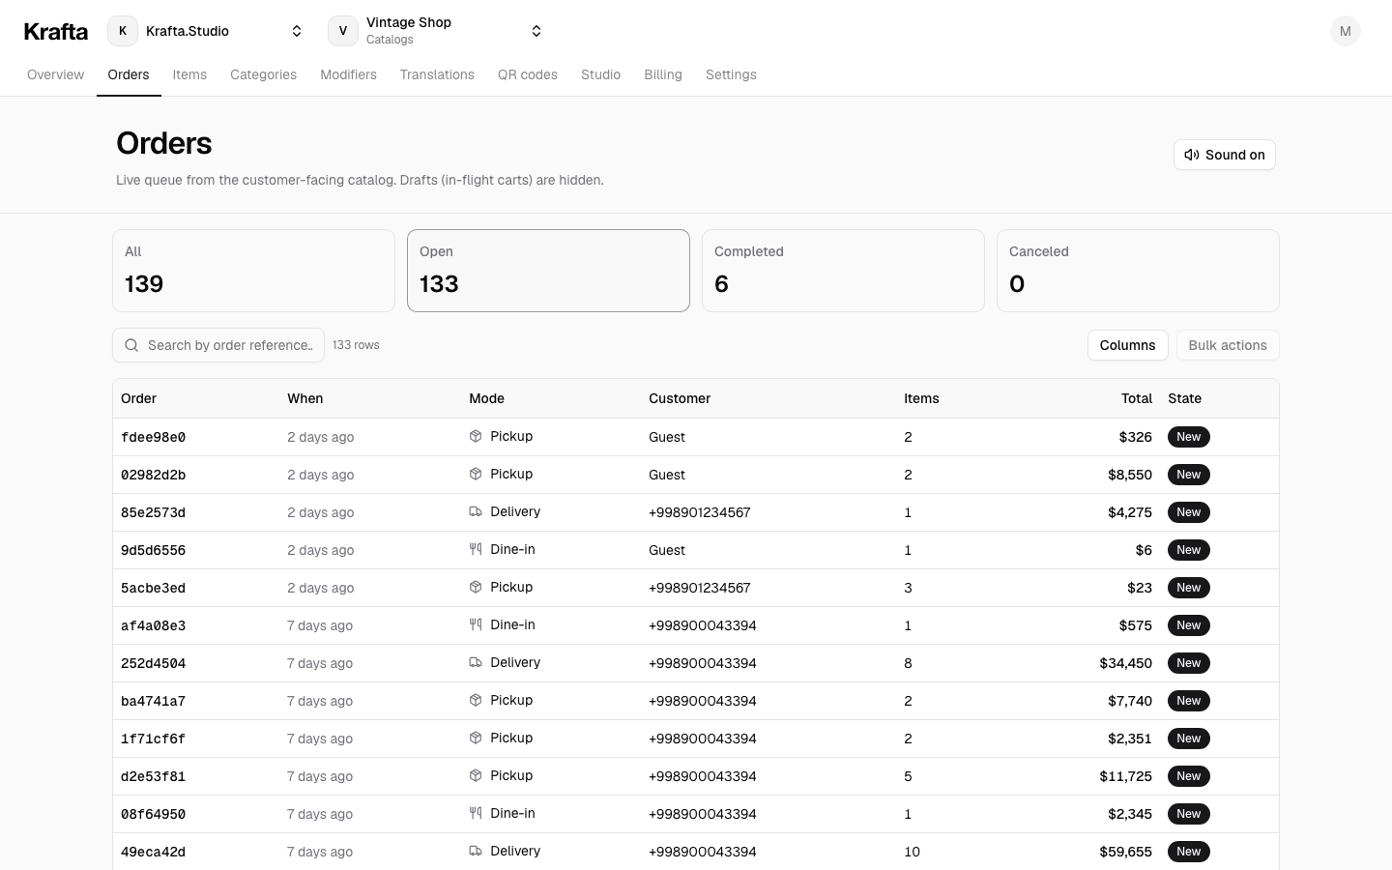Switch to the Translations tab
The image size is (1392, 870).
point(437,74)
